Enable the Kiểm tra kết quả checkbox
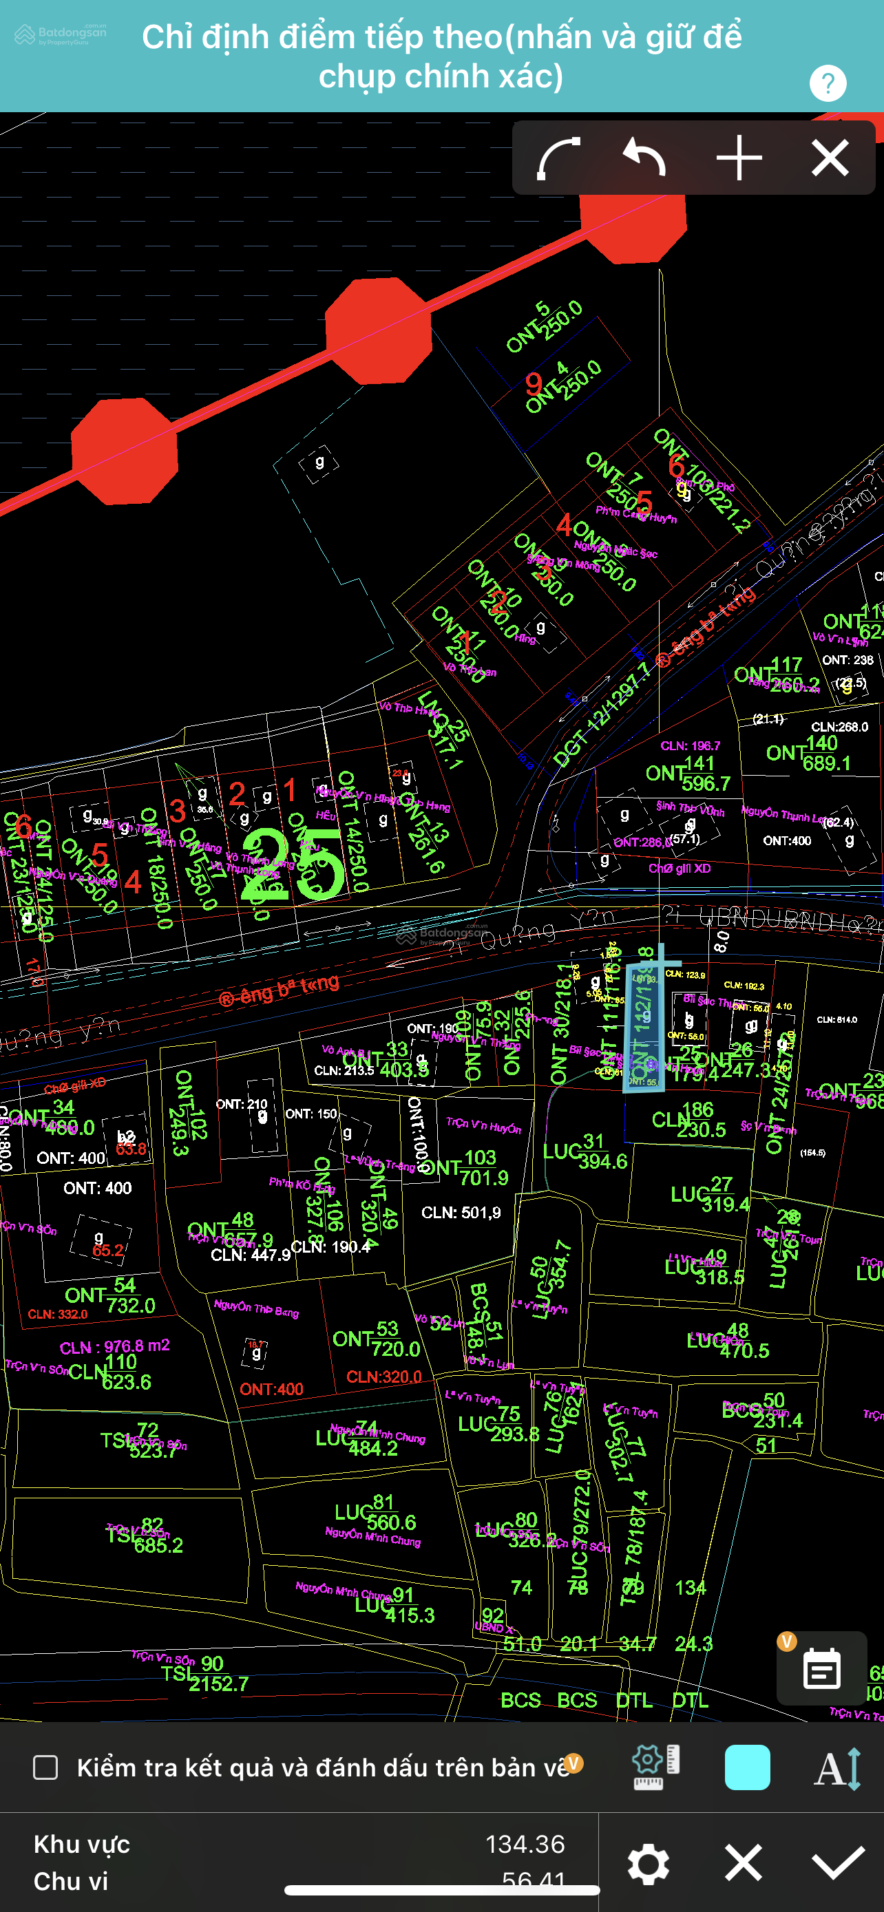Screen dimensions: 884x1912 46,1767
